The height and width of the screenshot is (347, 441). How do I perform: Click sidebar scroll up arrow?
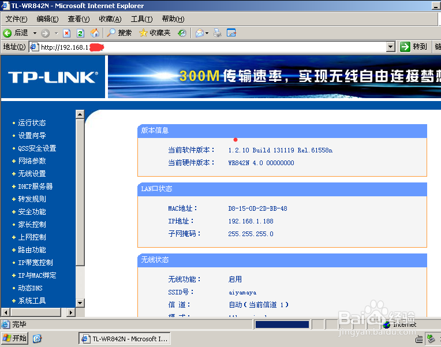tap(80, 114)
